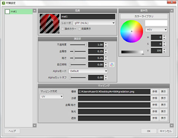Screen dimensions: 178x138
Task: Toggle the 両面表示 checkbox
Action: (79, 29)
